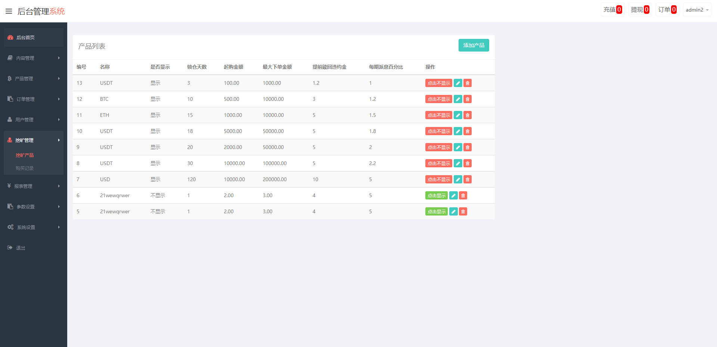
Task: Delete product 5 using trash icon
Action: click(463, 211)
